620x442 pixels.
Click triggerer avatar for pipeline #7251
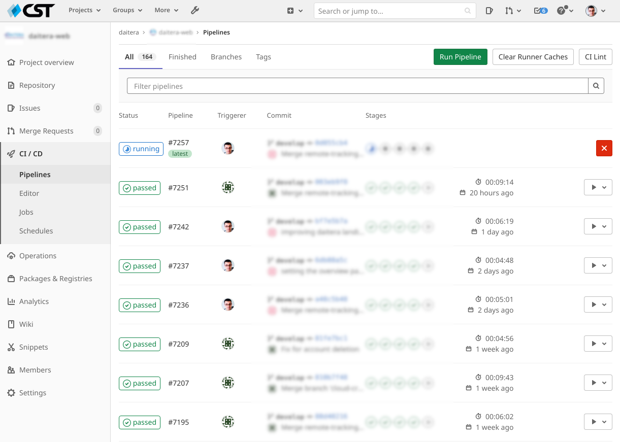tap(228, 187)
